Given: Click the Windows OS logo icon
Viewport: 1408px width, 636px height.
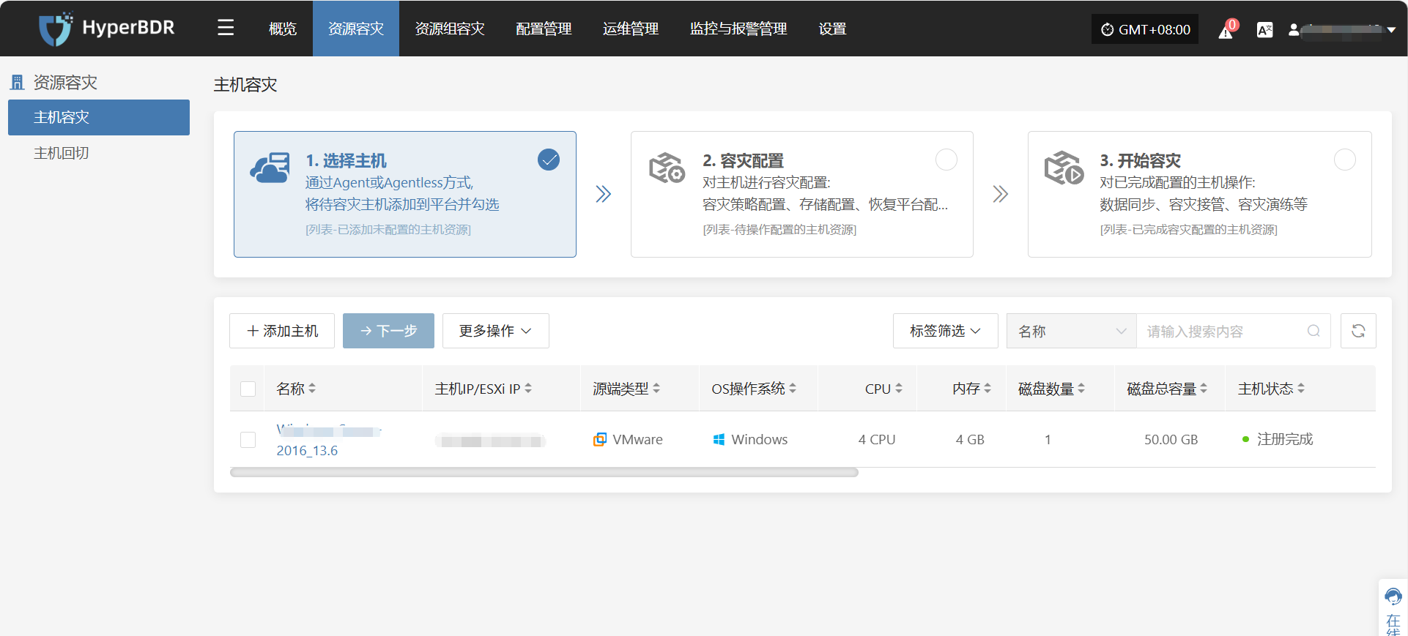Looking at the screenshot, I should coord(719,439).
